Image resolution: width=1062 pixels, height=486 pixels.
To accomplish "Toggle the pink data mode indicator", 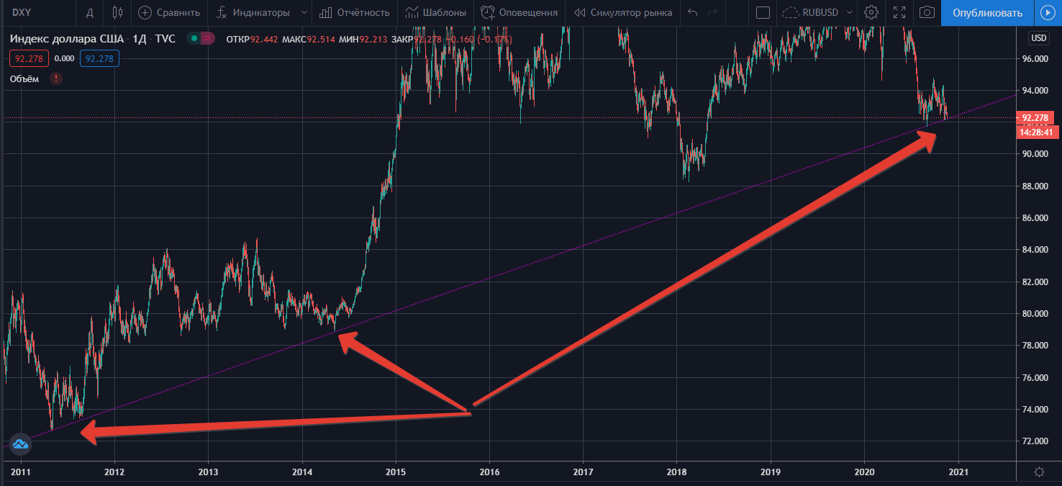I will pos(207,38).
